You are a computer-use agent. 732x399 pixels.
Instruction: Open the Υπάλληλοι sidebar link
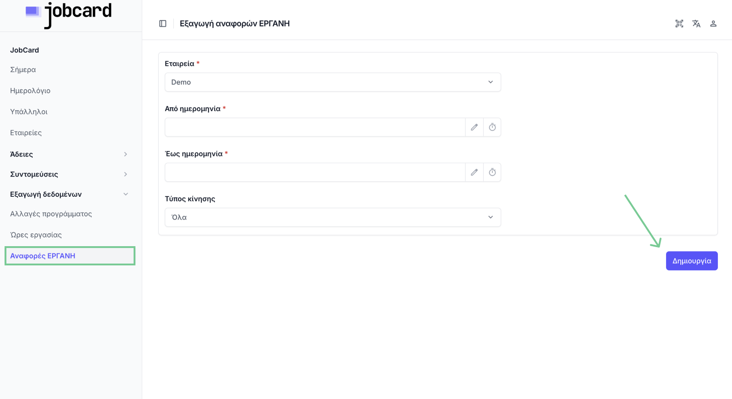pos(29,112)
